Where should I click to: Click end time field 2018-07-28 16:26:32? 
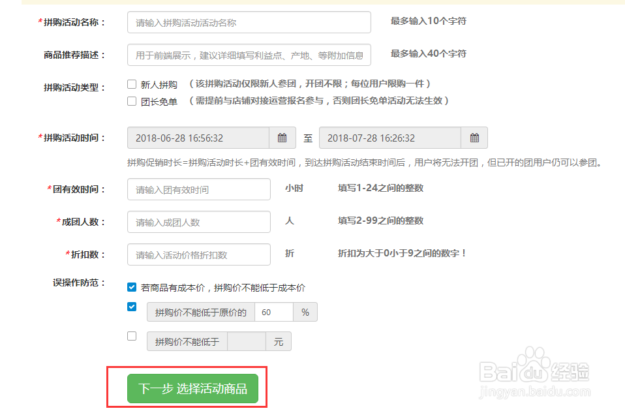[x=390, y=138]
